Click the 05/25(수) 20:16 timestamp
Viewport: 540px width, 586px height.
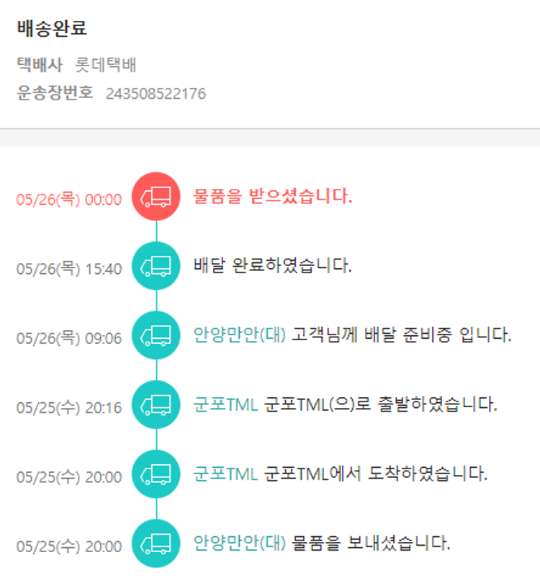pyautogui.click(x=69, y=407)
